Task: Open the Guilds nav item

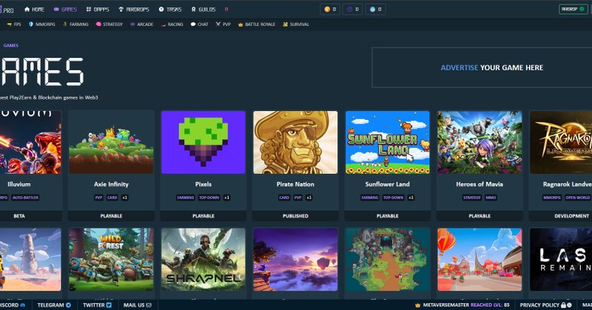Action: click(x=203, y=10)
